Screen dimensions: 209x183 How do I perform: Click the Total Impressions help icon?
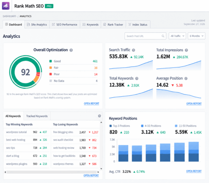[x=186, y=50]
